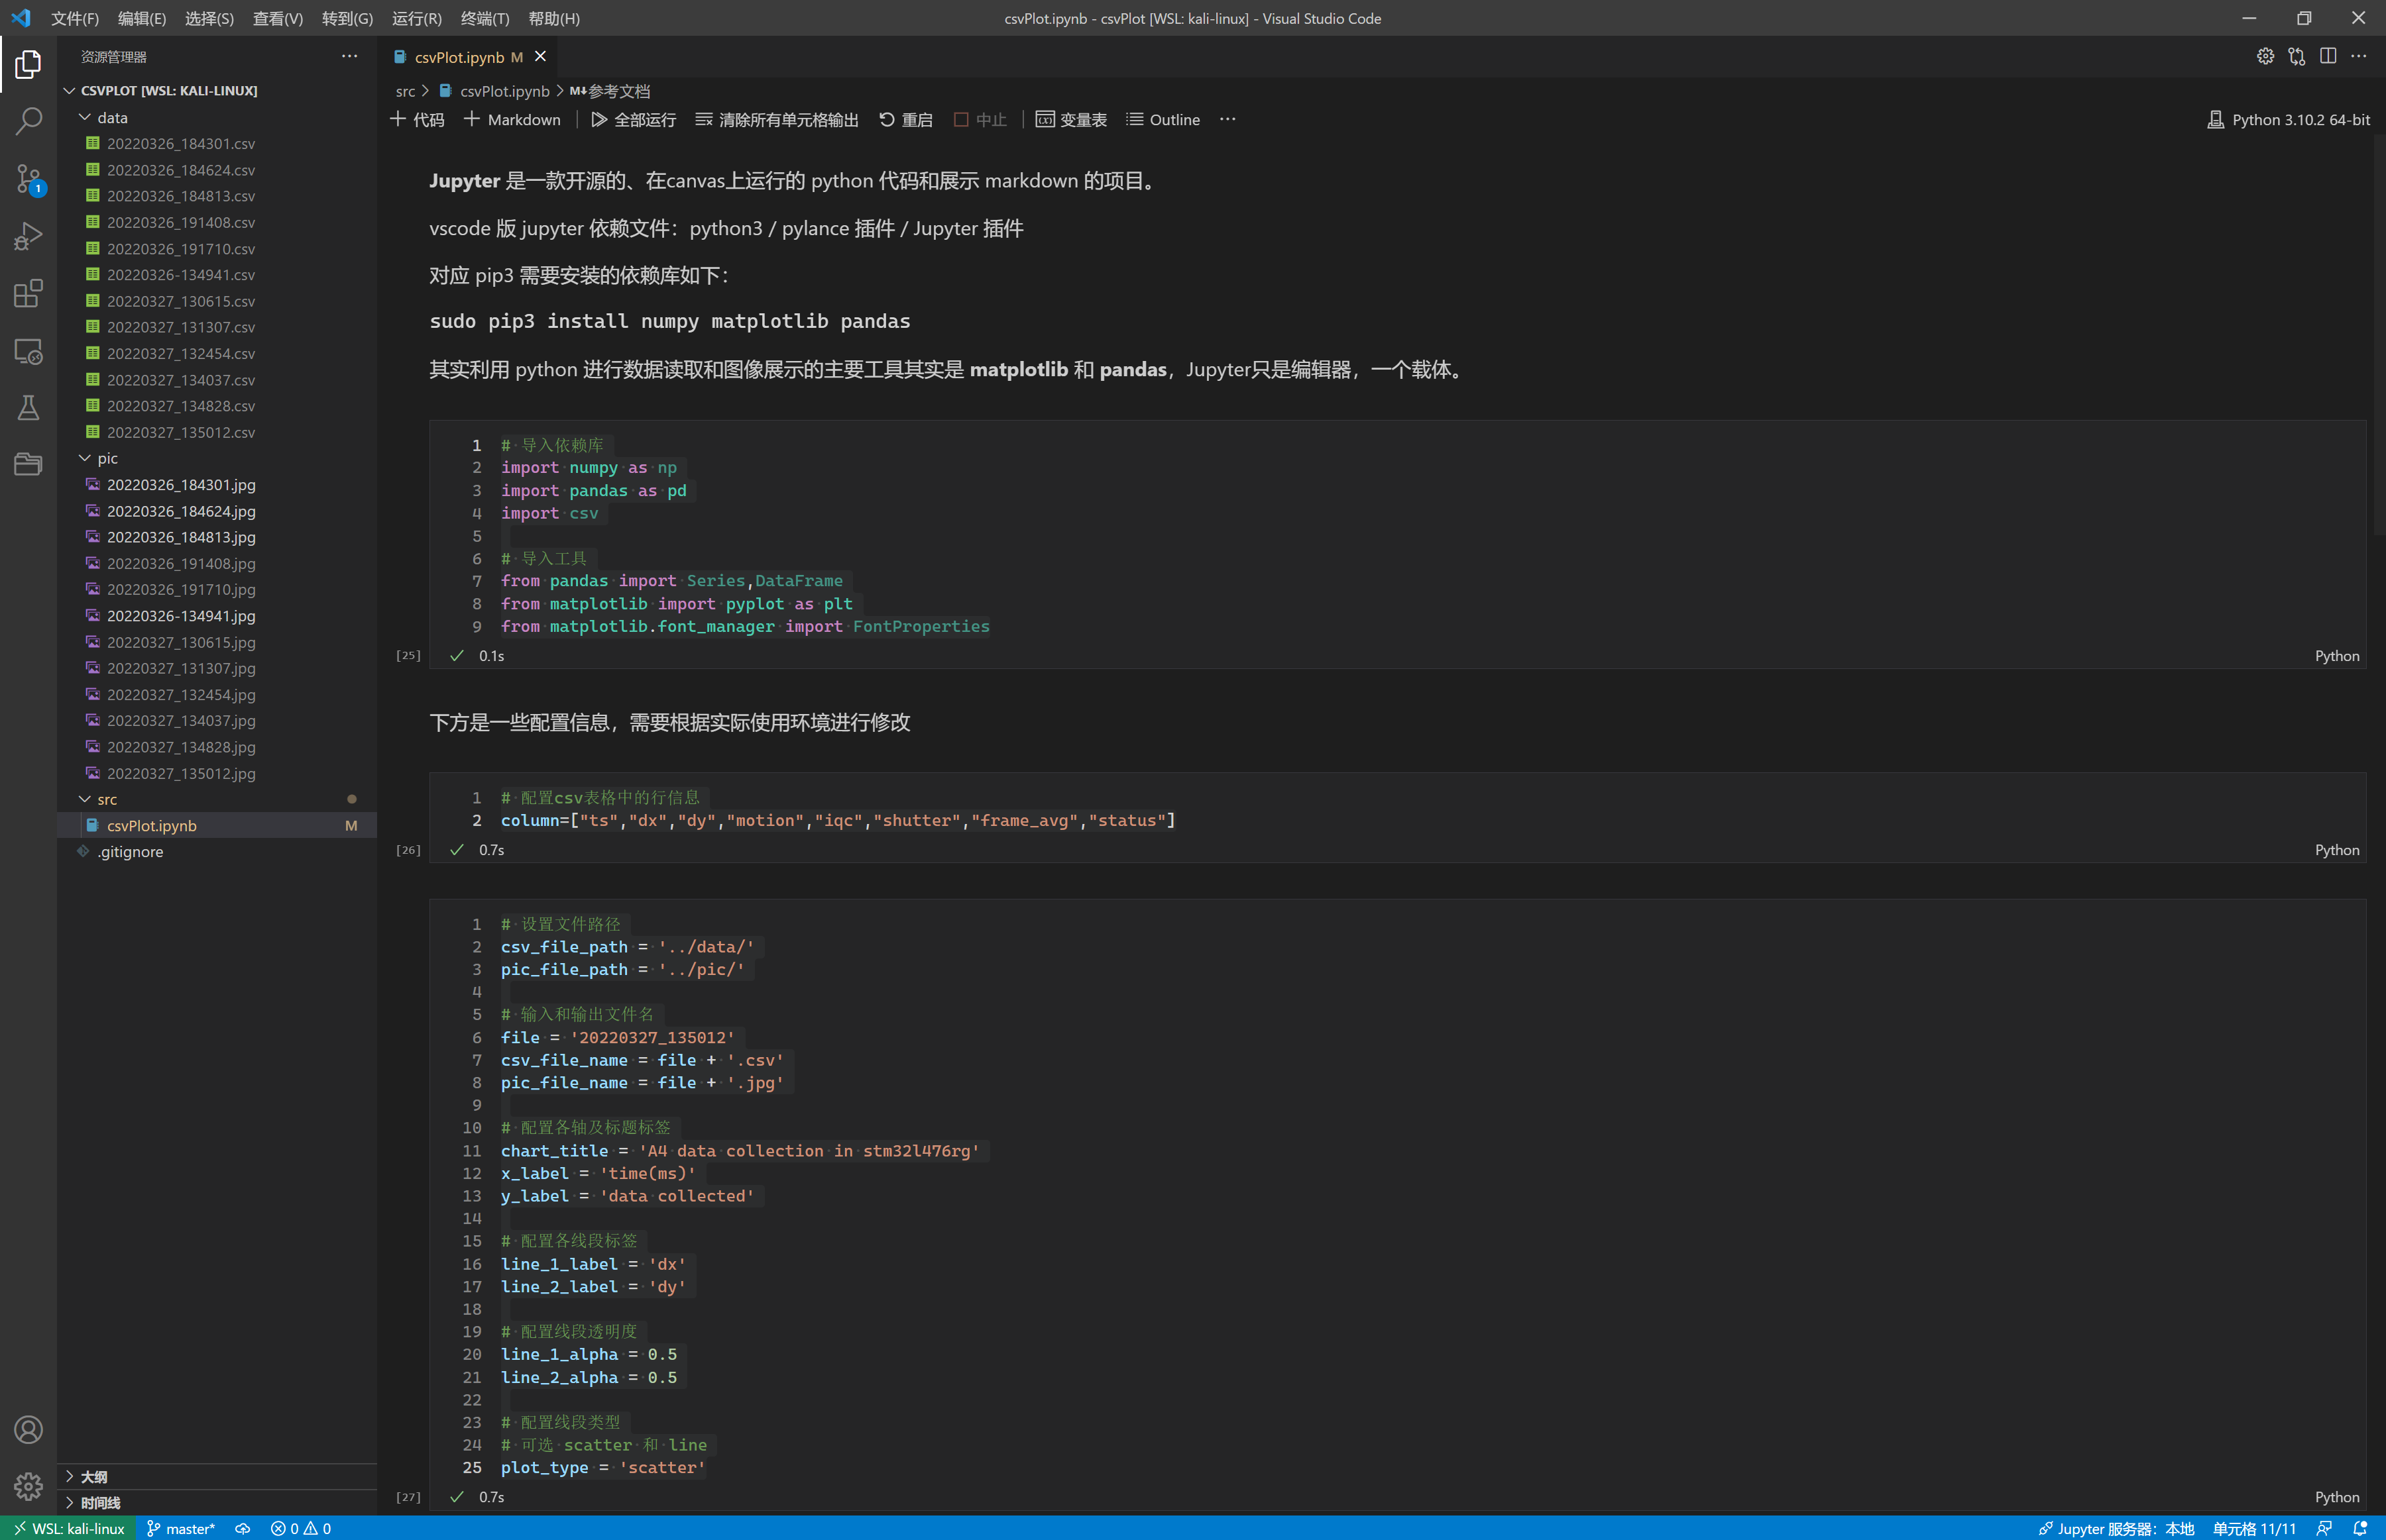Open notifications bell in status bar
The width and height of the screenshot is (2386, 1540).
click(2360, 1528)
